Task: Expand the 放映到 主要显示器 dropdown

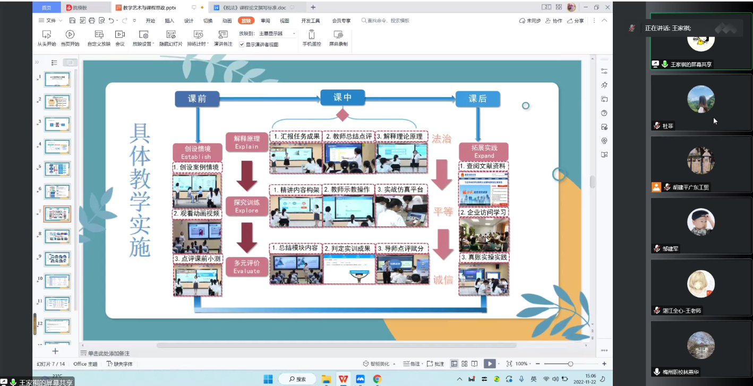Action: point(294,33)
